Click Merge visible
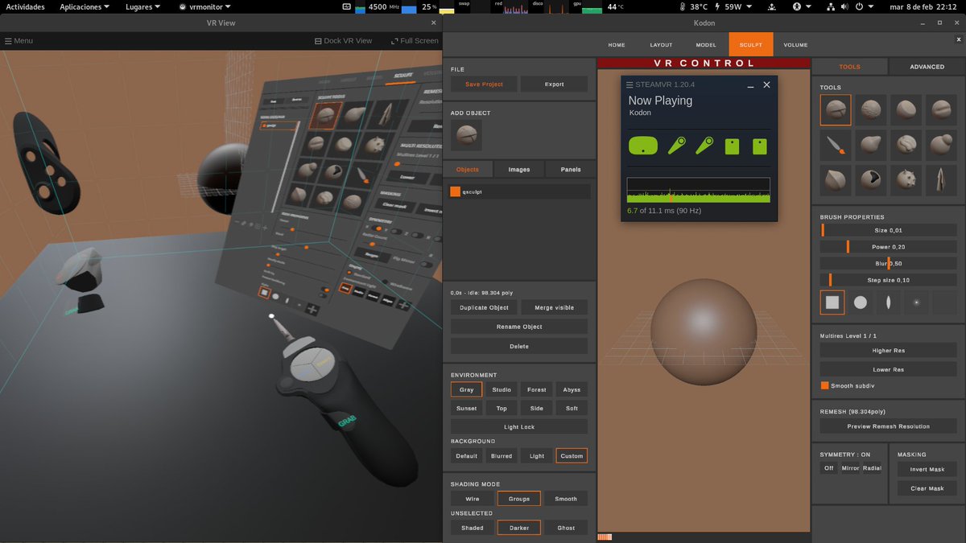This screenshot has height=543, width=966. (x=554, y=308)
